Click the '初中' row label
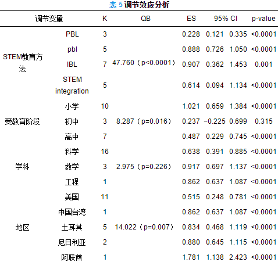Image resolution: width=278 pixels, height=262 pixels. [x=72, y=121]
